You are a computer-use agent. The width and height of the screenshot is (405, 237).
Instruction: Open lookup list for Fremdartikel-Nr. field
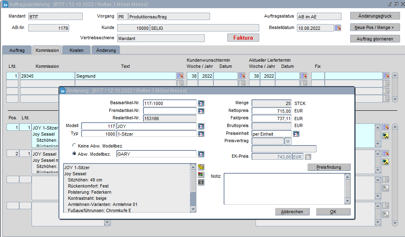(x=201, y=111)
